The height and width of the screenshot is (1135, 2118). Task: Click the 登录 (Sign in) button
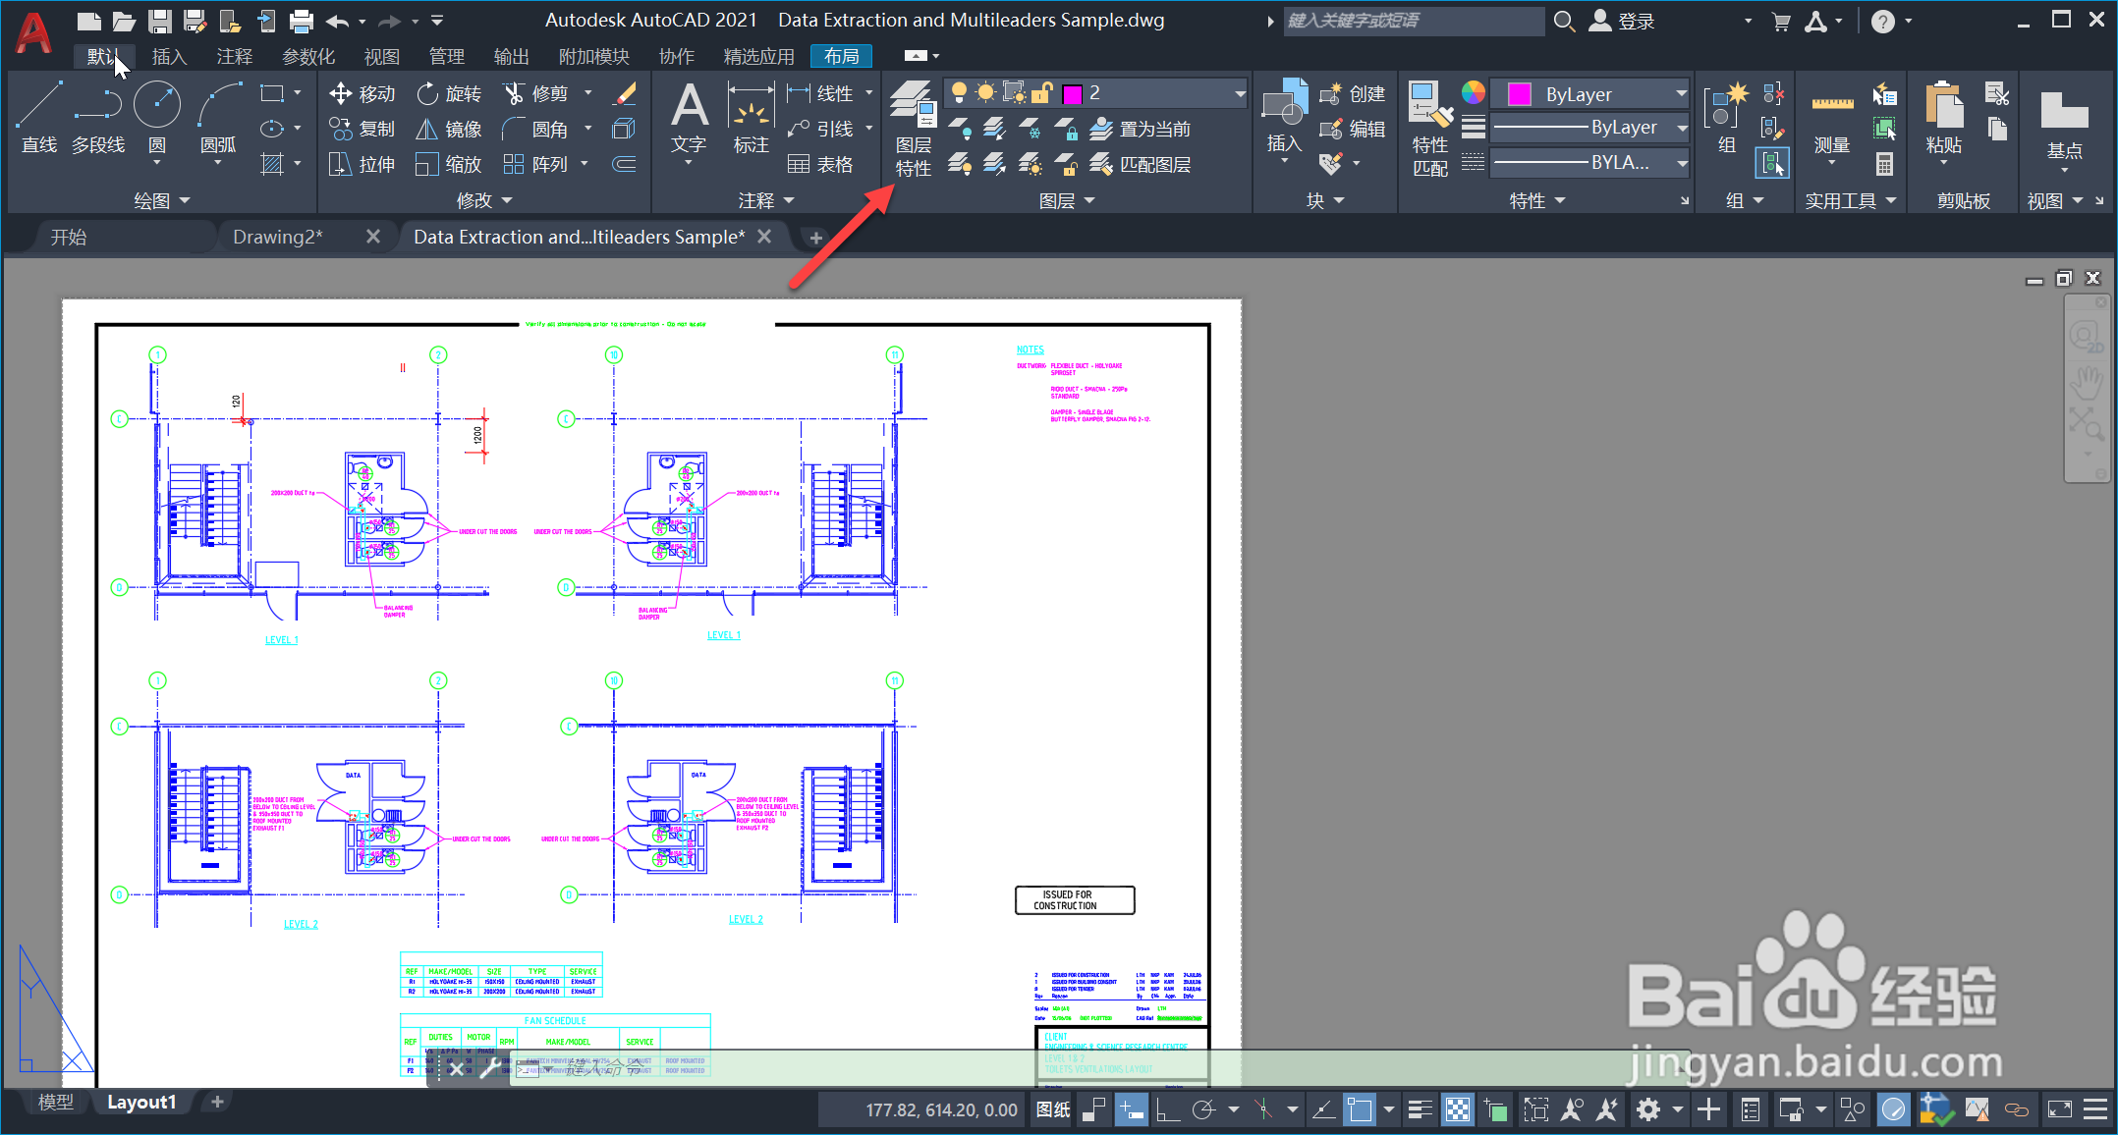(x=1622, y=21)
